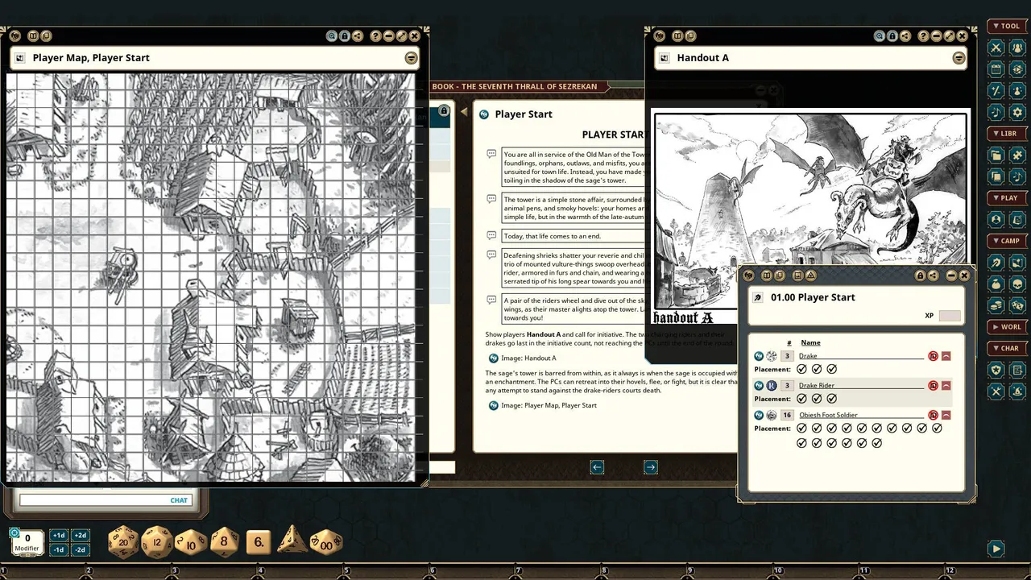The height and width of the screenshot is (580, 1031).
Task: Click the speech bubble icon beside first paragraph
Action: 491,154
